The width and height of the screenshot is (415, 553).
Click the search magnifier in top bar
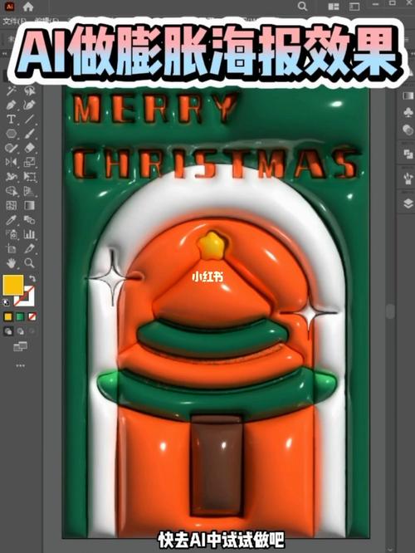coord(302,7)
